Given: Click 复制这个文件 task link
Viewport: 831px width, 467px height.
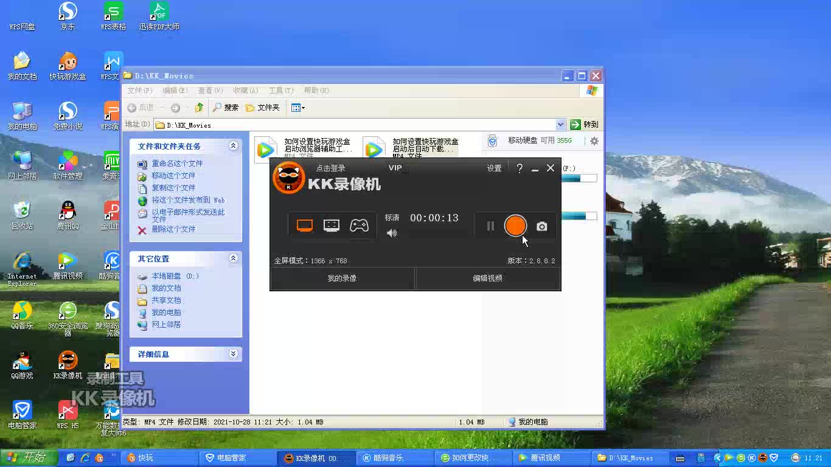Looking at the screenshot, I should 173,188.
